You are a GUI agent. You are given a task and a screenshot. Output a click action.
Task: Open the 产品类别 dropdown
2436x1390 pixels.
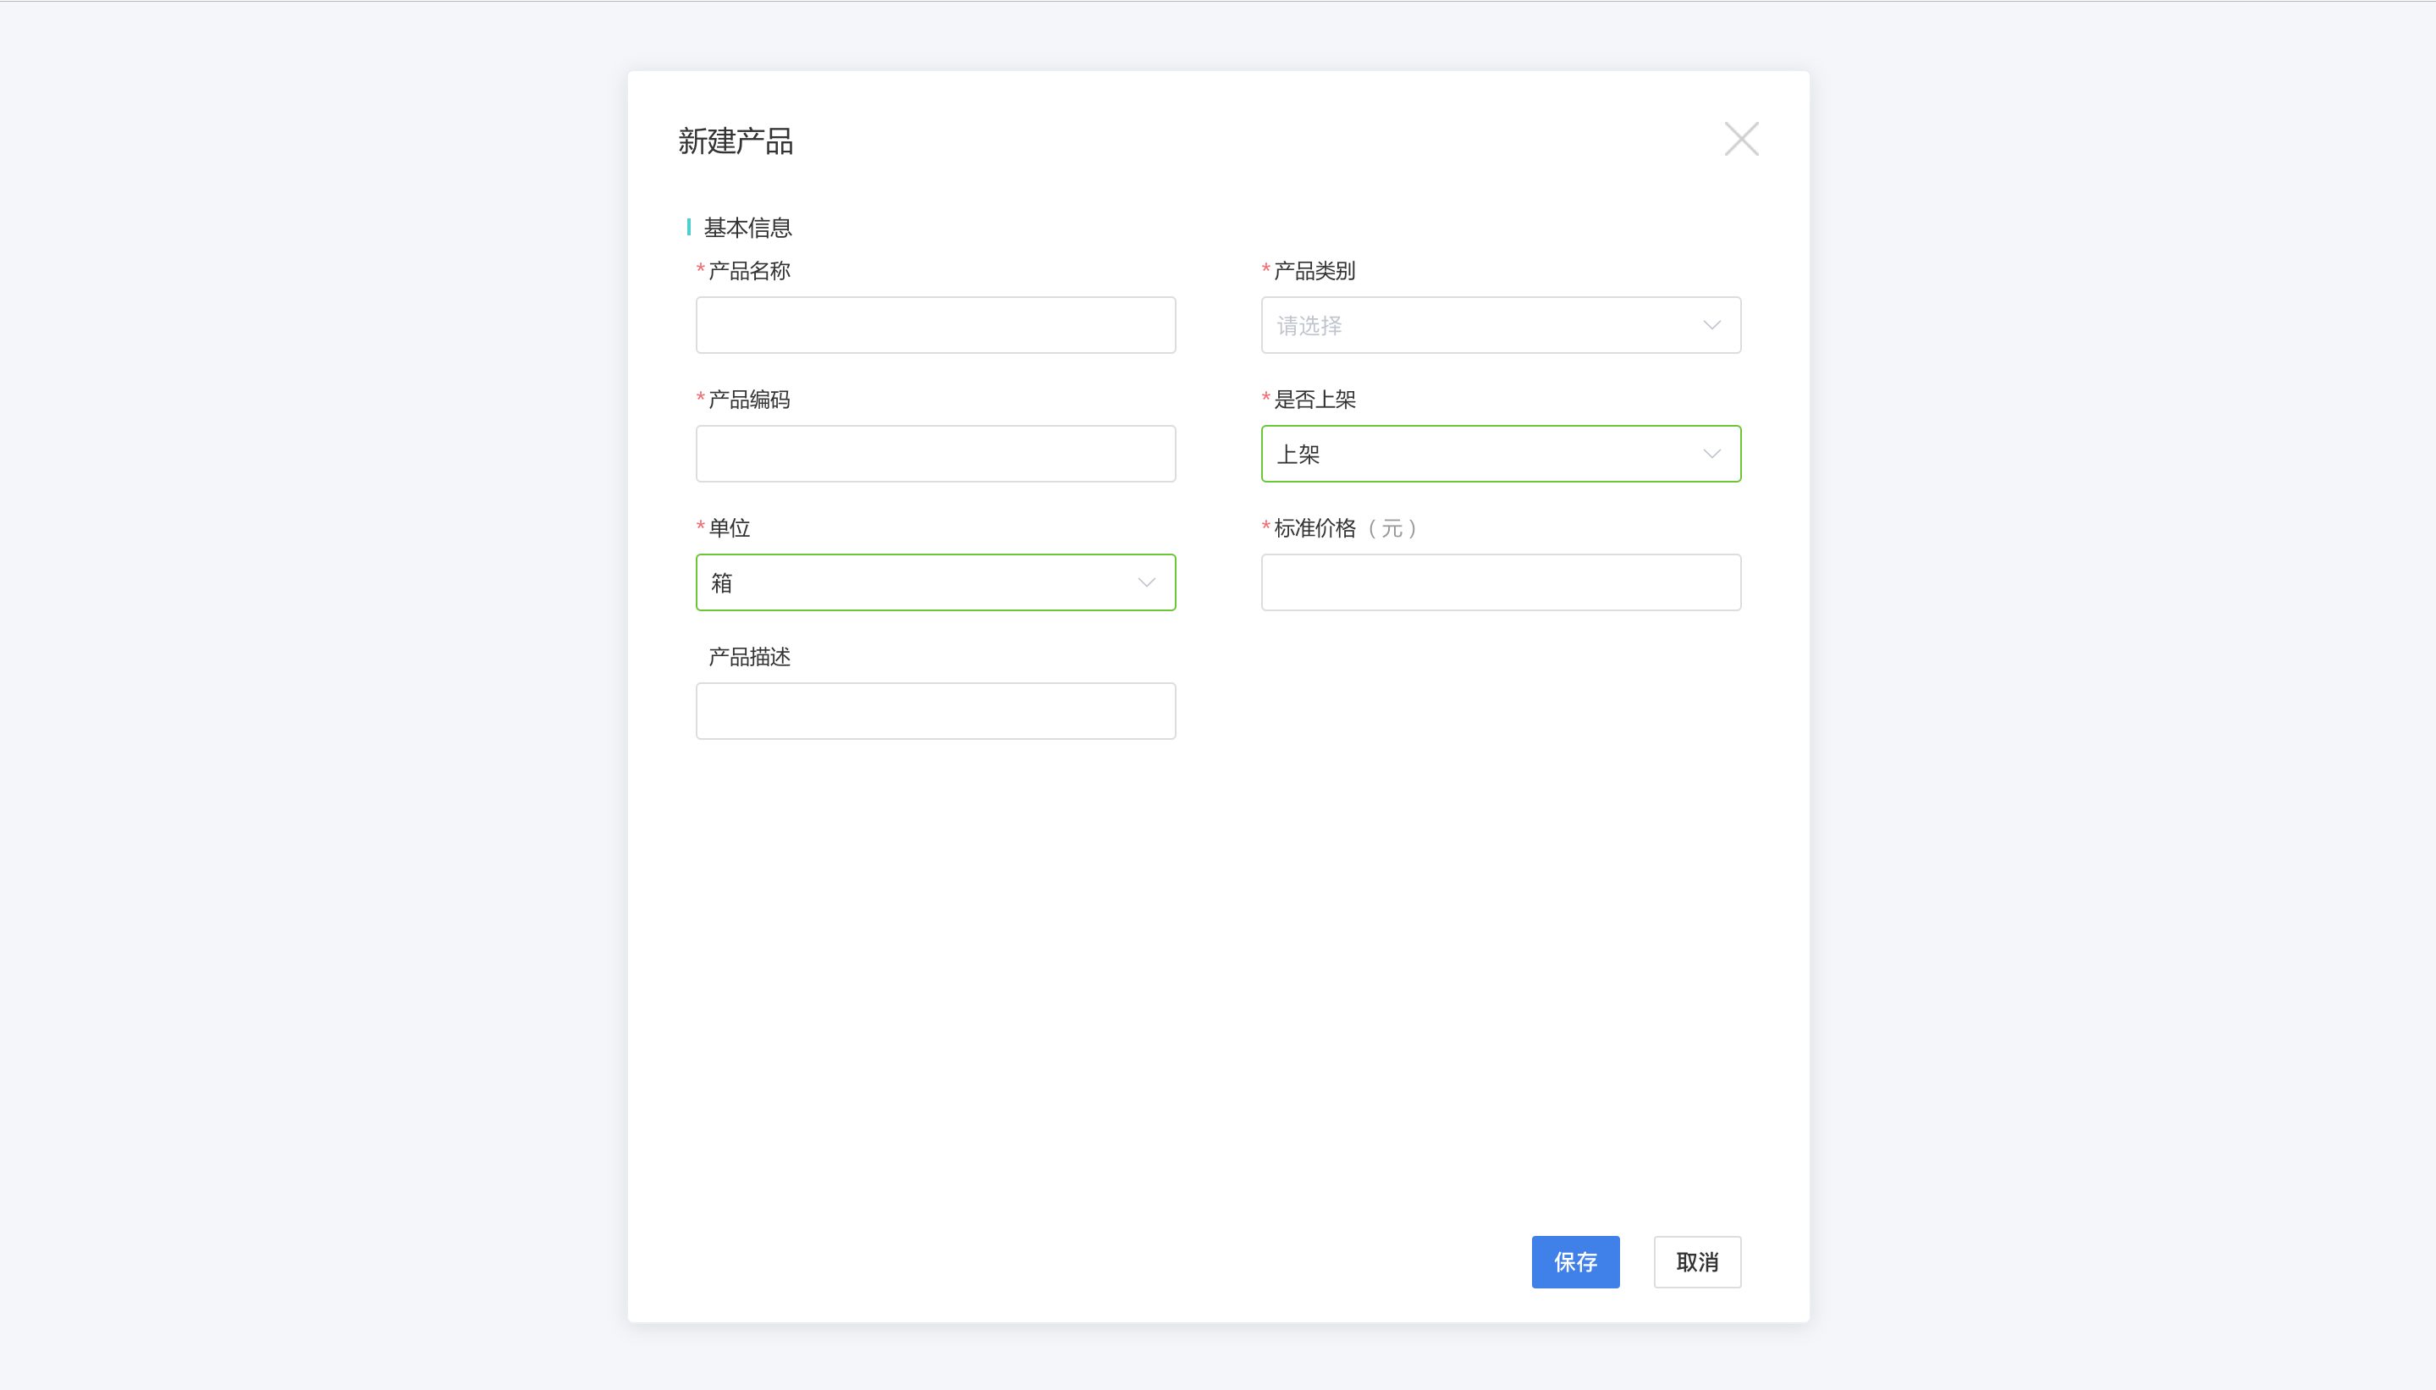[x=1502, y=324]
